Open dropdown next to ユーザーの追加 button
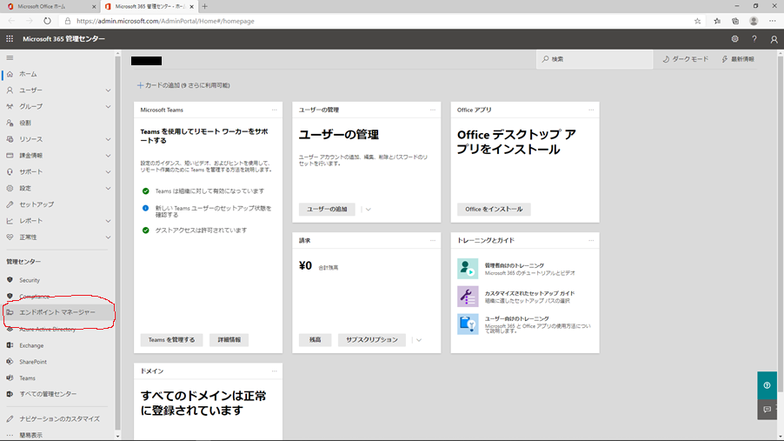 pyautogui.click(x=368, y=210)
